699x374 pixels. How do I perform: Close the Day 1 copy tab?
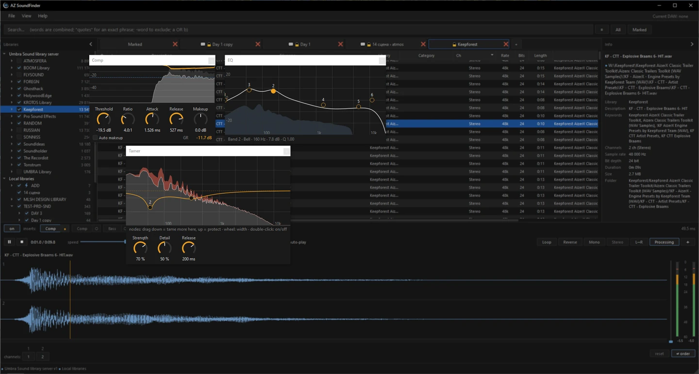pos(258,44)
